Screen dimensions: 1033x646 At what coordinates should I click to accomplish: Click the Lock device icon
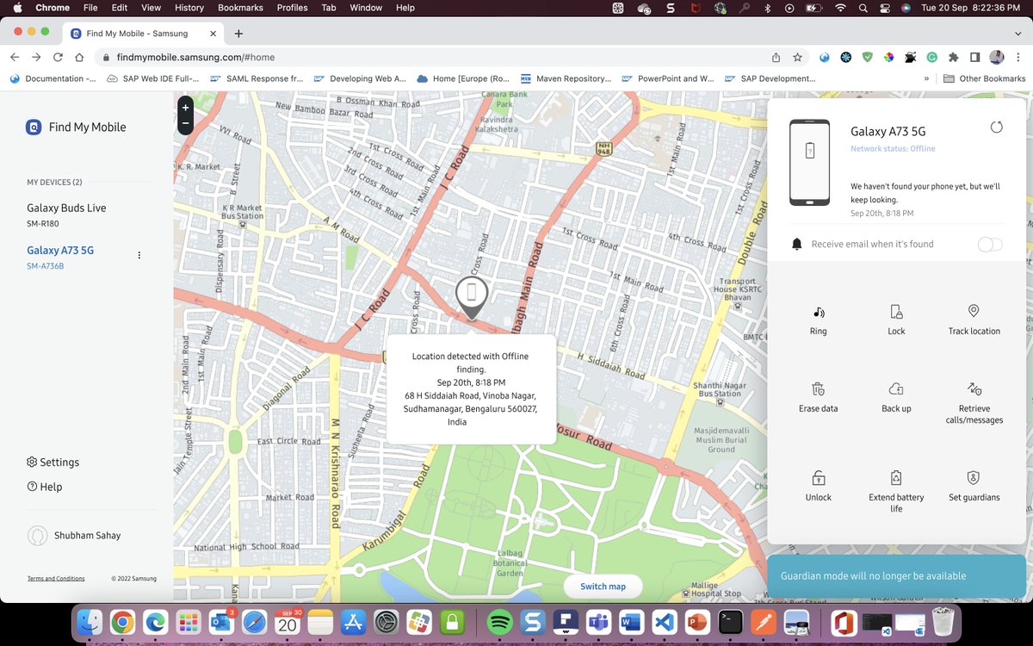[x=896, y=312]
